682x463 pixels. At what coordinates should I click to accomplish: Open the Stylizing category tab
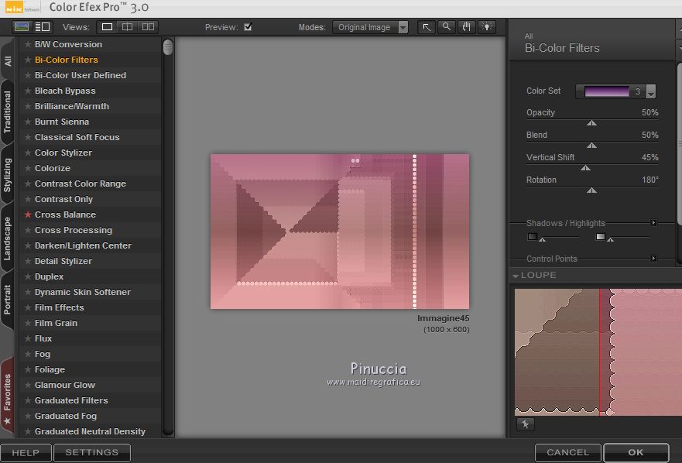pyautogui.click(x=8, y=174)
